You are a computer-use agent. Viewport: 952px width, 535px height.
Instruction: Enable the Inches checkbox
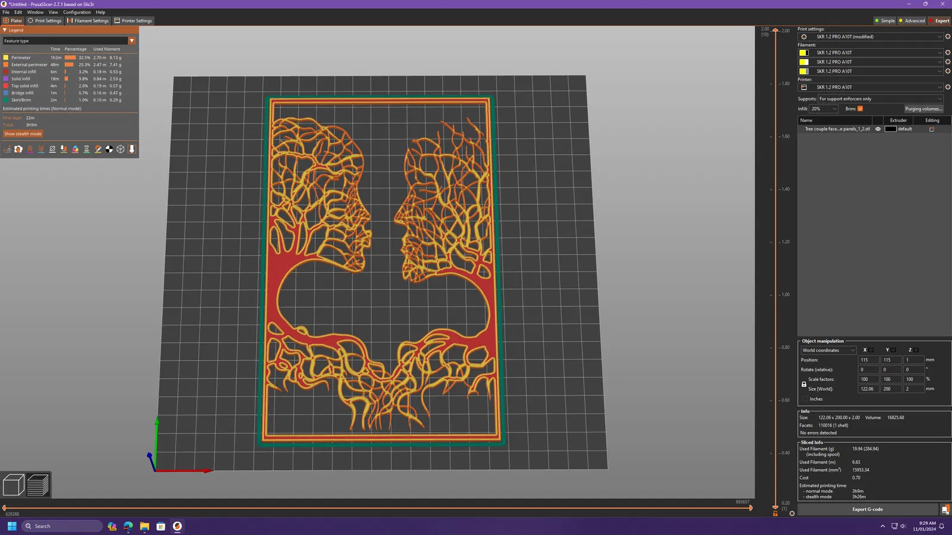[x=805, y=399]
